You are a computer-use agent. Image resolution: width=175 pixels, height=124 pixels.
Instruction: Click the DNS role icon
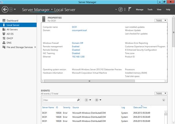[x=4, y=43]
